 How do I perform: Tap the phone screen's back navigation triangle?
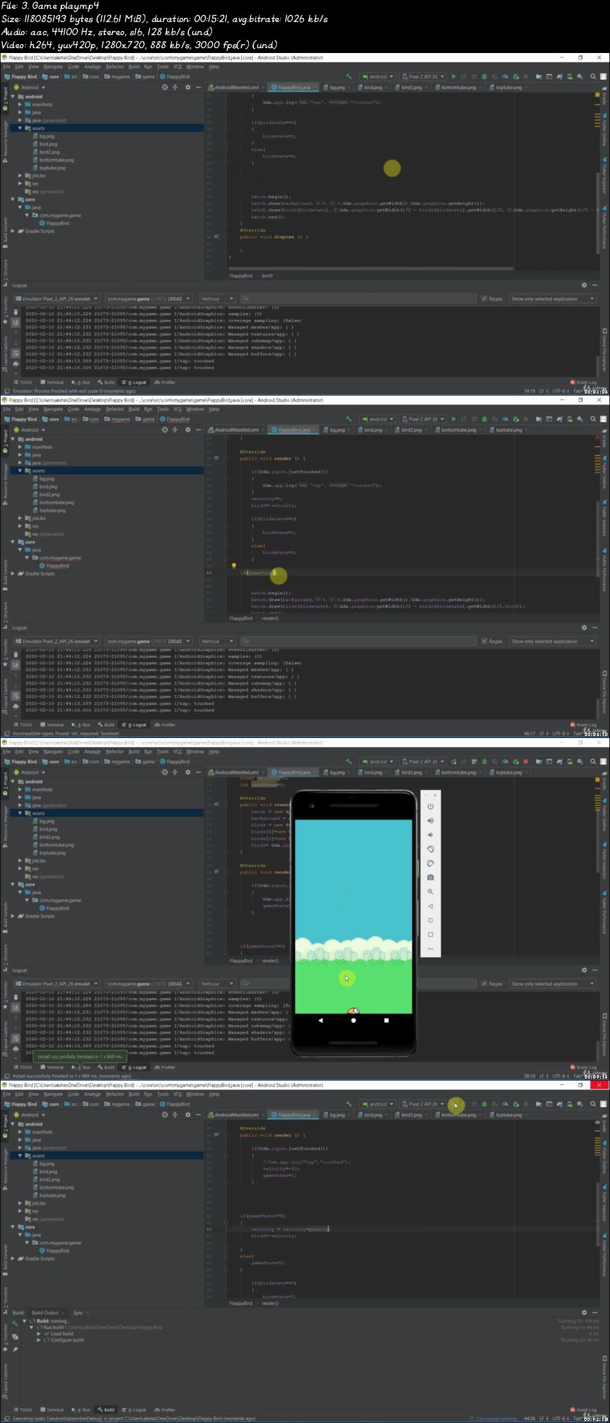click(320, 1020)
